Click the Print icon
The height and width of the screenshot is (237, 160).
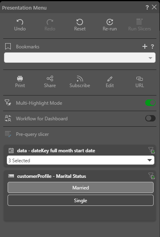tap(20, 79)
